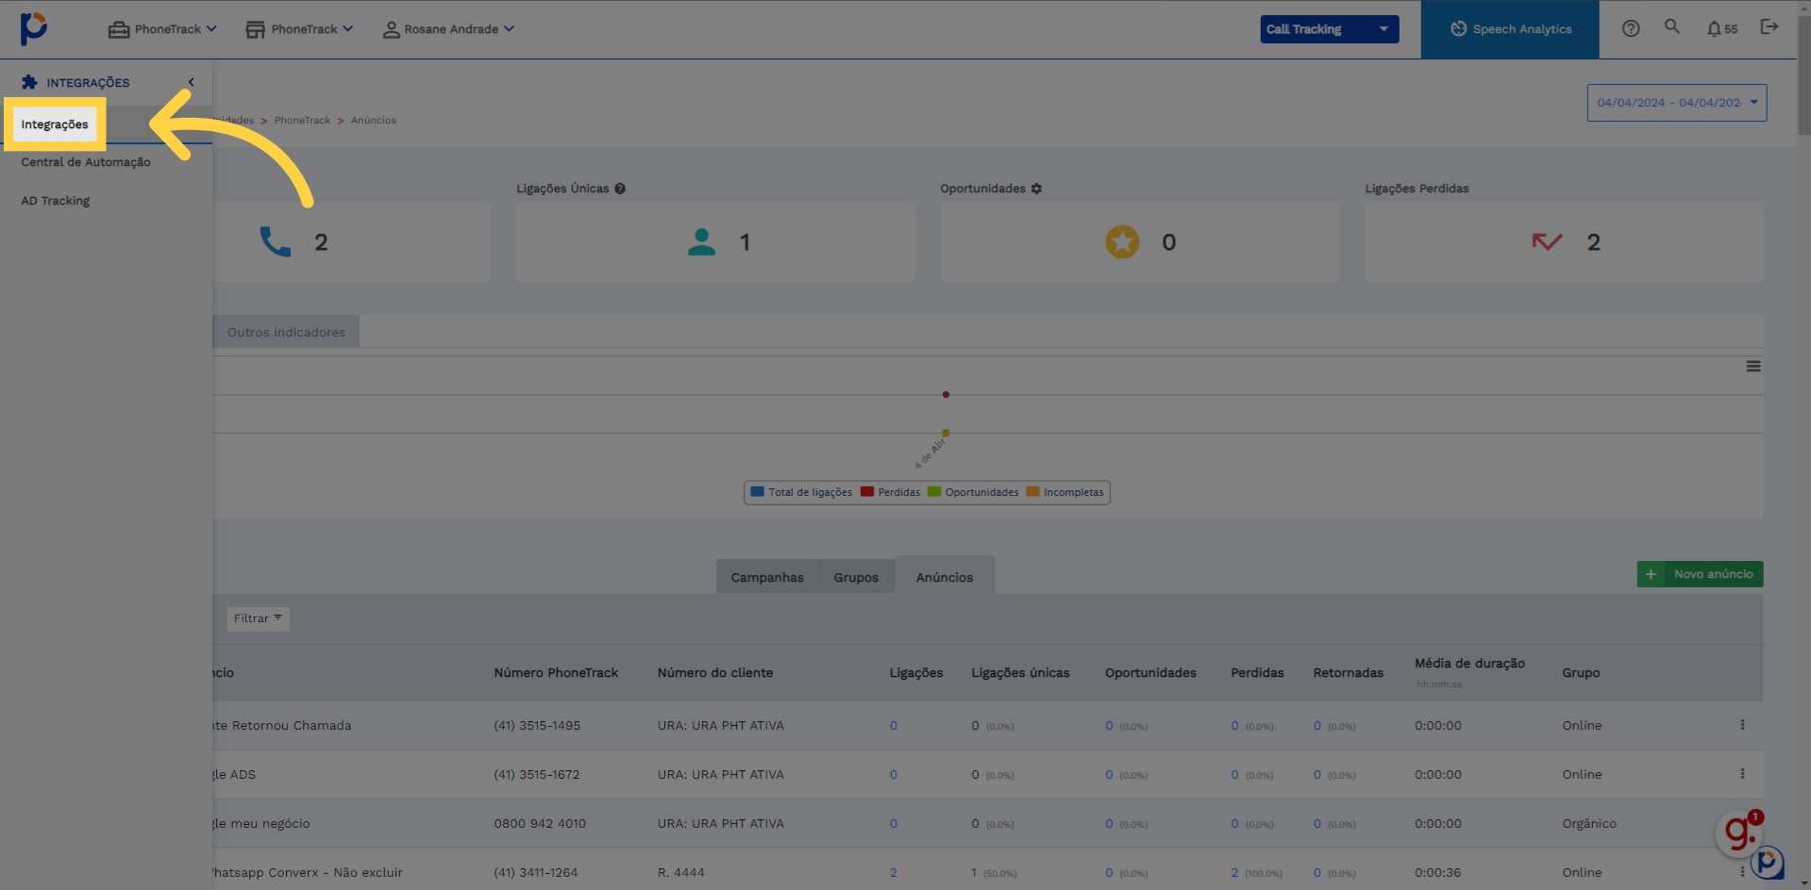Click R. 4444 client number cell
1811x890 pixels.
pyautogui.click(x=681, y=872)
